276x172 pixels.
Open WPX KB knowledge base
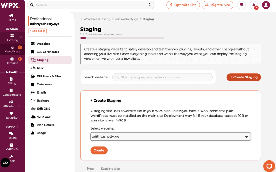click(12, 147)
